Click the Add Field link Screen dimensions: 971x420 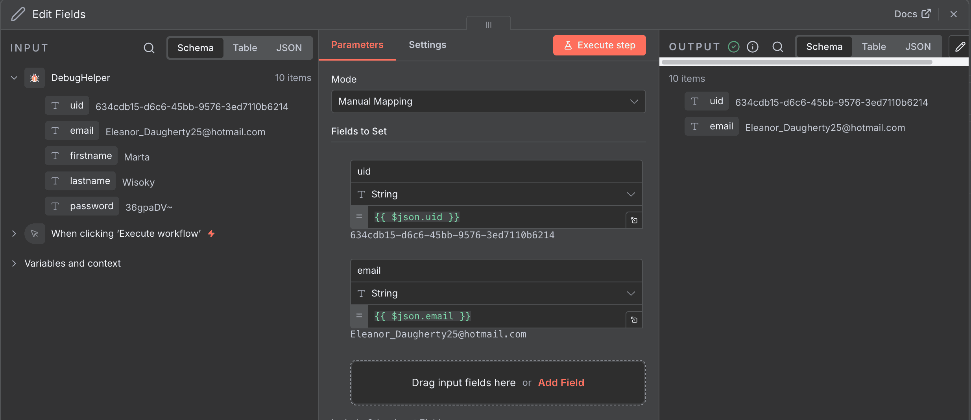[561, 383]
